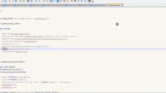Click the 'author'=>'Sebastian Wunderlich' line
Screen dimensions: 166x93
[x=19, y=41]
